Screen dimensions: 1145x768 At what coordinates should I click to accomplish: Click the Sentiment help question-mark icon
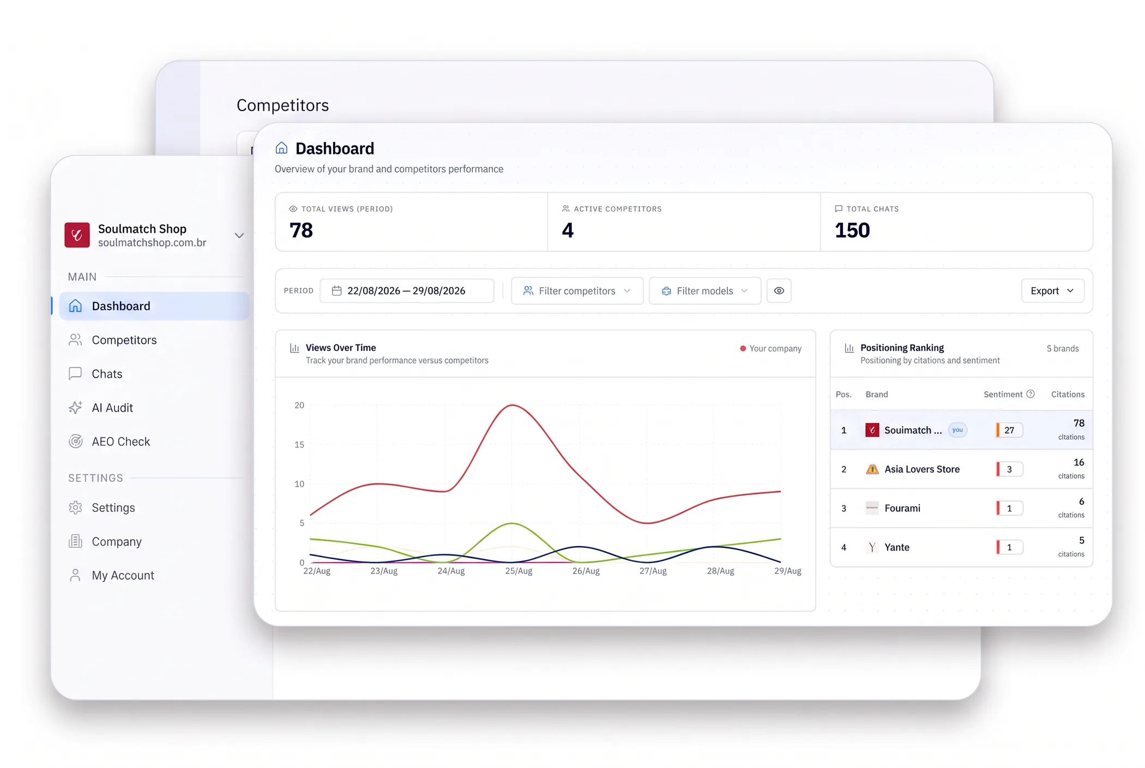(1030, 394)
